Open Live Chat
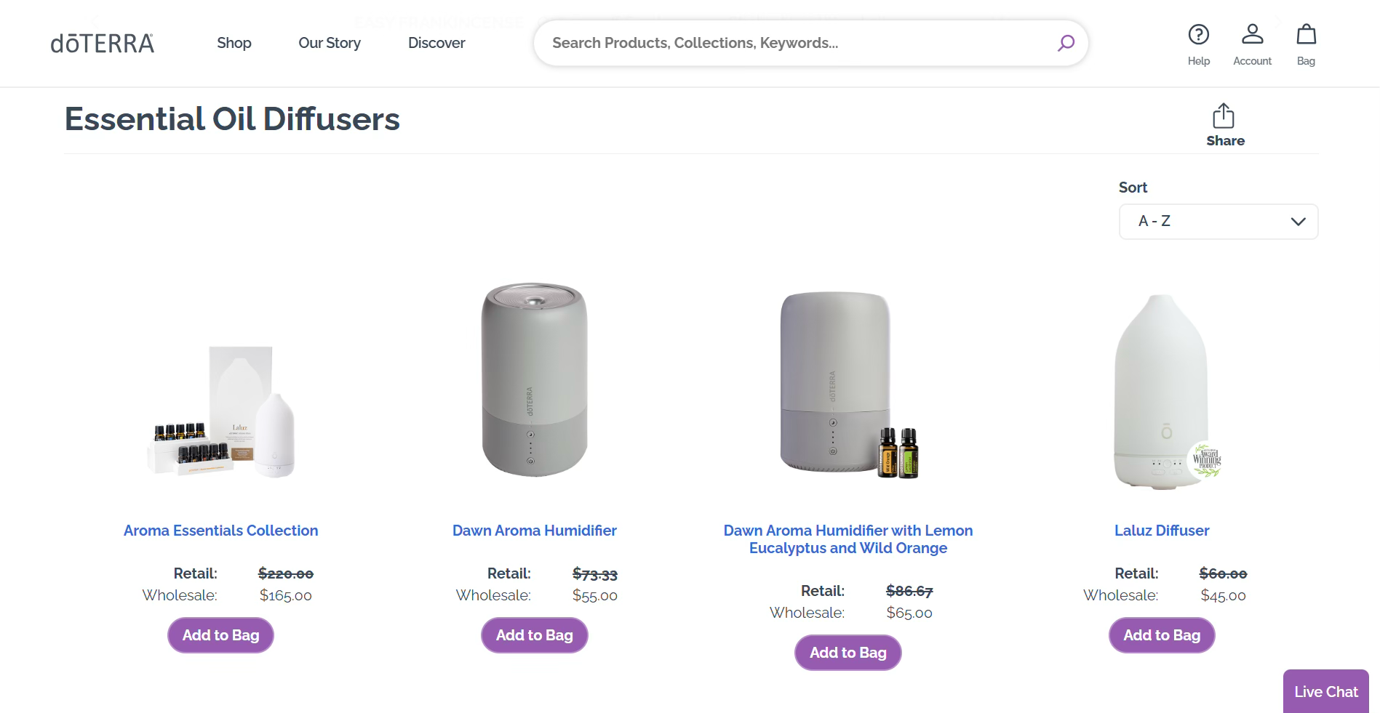The width and height of the screenshot is (1380, 713). [1325, 692]
